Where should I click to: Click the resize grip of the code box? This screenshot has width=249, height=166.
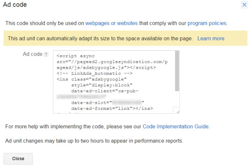point(178,112)
